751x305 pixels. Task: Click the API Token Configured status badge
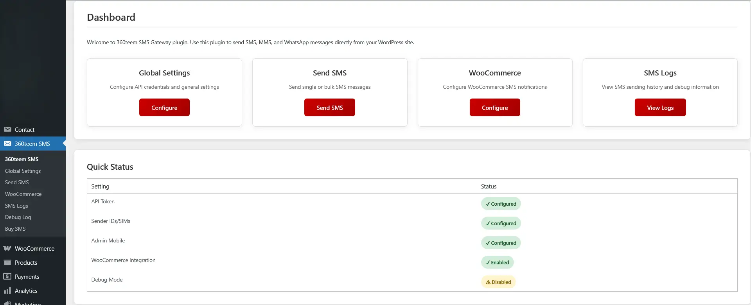pyautogui.click(x=501, y=204)
